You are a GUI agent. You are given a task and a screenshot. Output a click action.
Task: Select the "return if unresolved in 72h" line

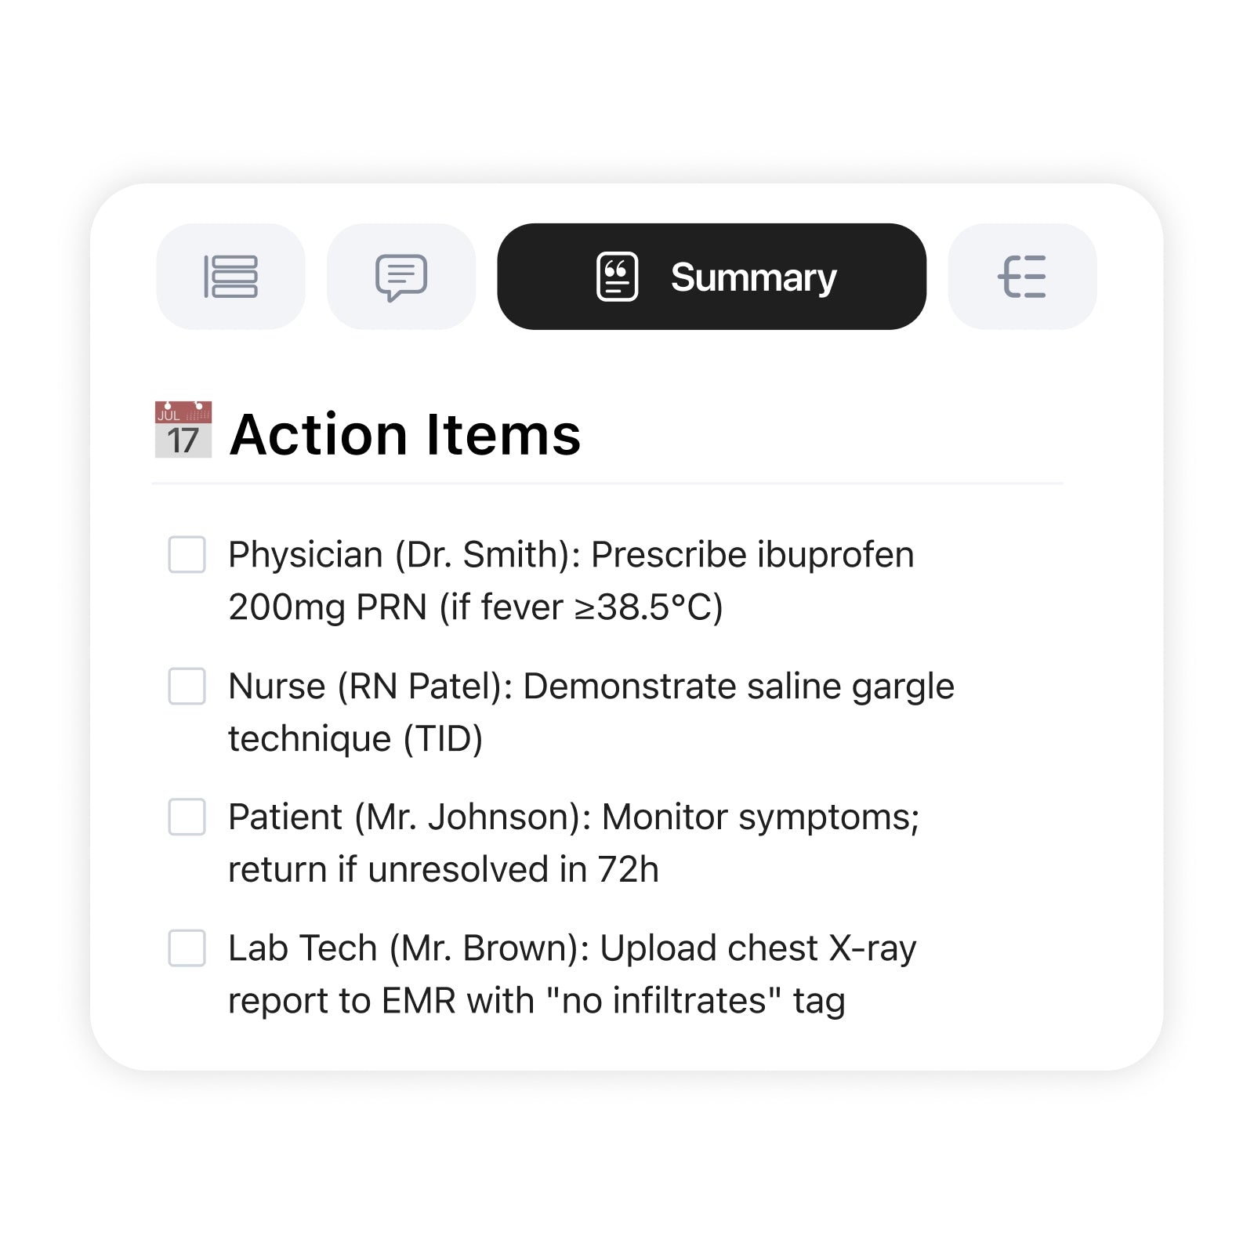click(443, 870)
